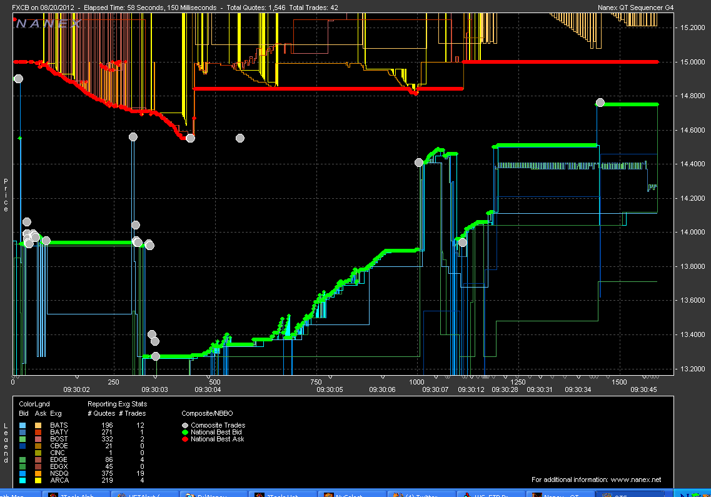Click the BATY bid color swatch

(x=23, y=432)
